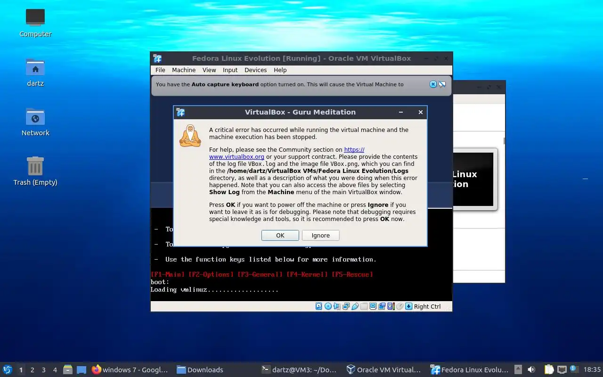Click the file manager launcher in taskbar

point(68,369)
